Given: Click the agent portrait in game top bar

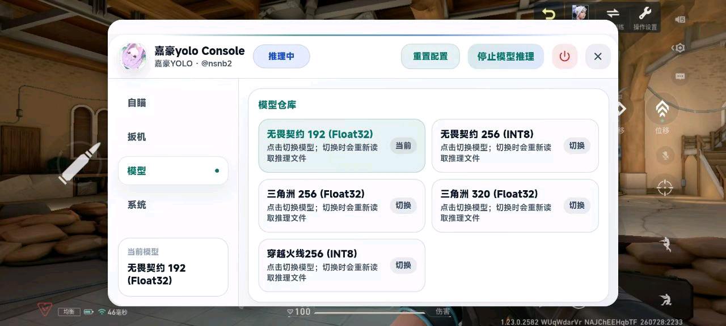Looking at the screenshot, I should pyautogui.click(x=580, y=13).
